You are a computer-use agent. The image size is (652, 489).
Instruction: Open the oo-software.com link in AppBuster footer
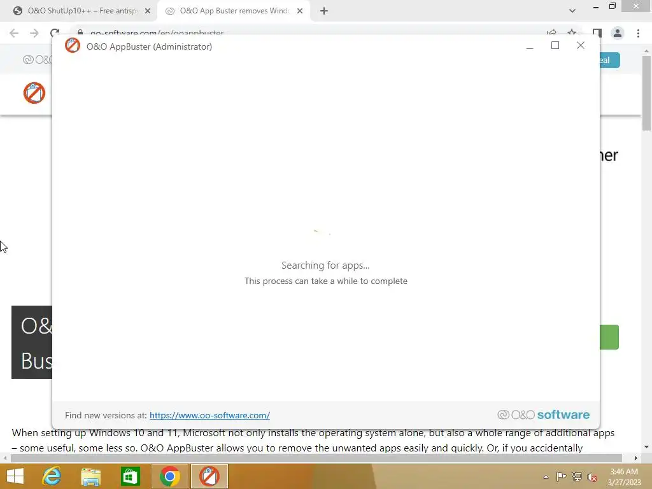209,415
